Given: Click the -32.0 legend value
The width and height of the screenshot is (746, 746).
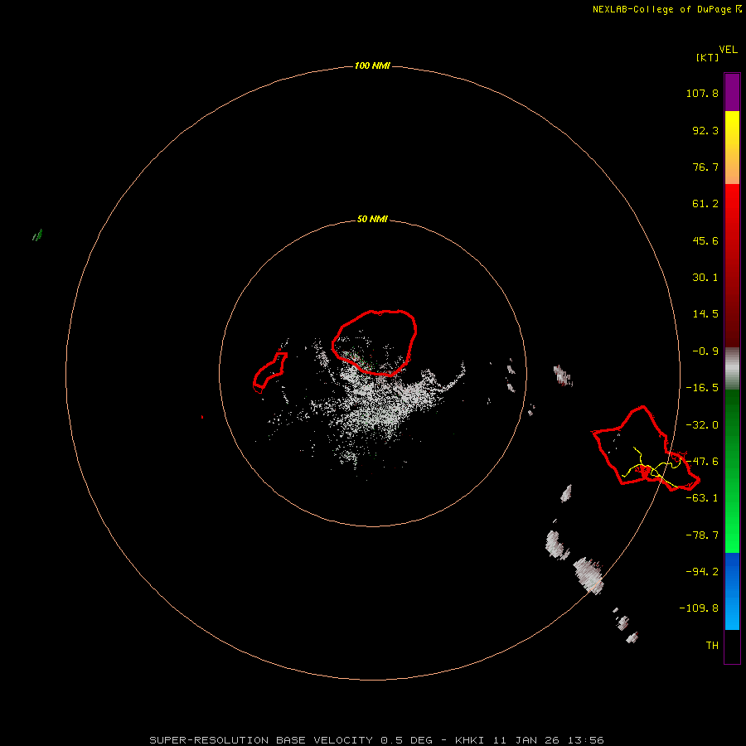Looking at the screenshot, I should coord(702,425).
